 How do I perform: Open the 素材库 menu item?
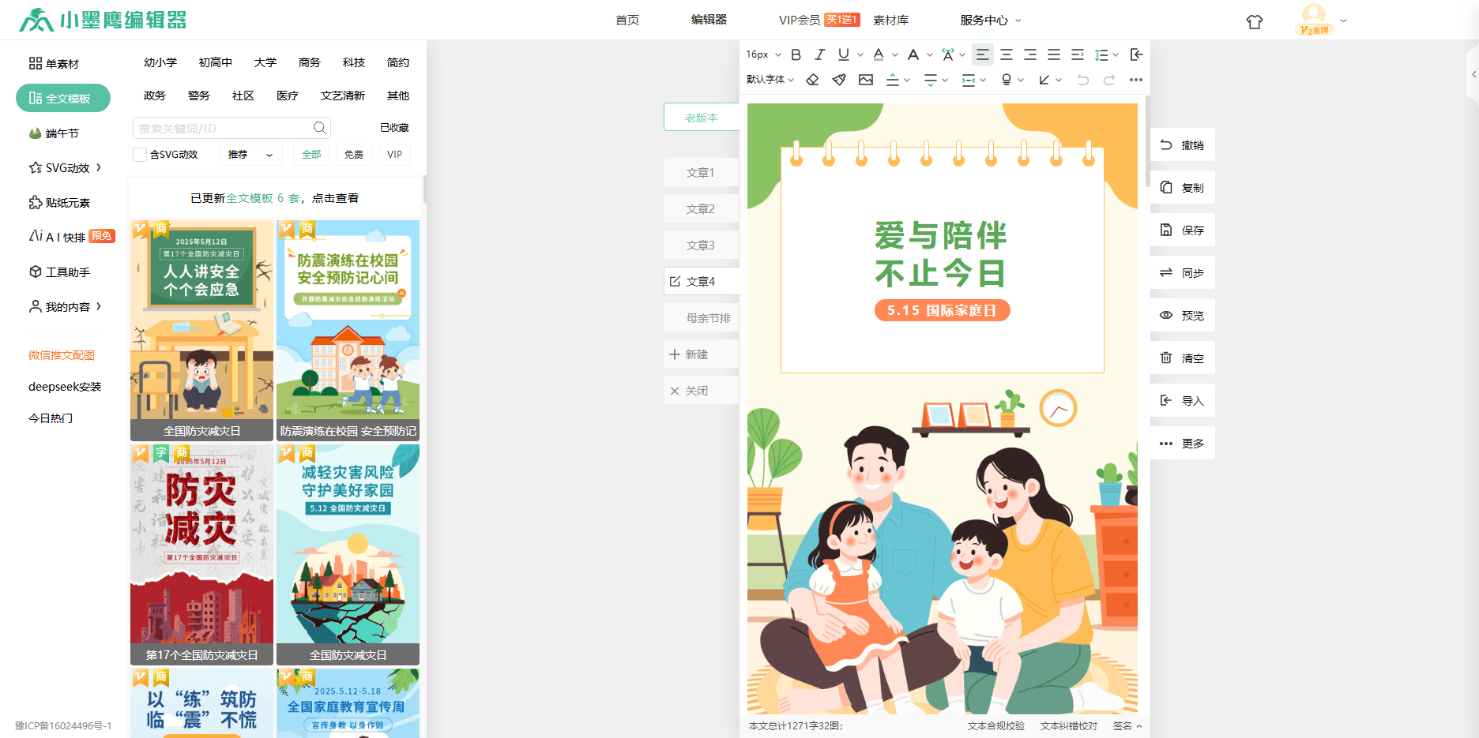coord(890,20)
